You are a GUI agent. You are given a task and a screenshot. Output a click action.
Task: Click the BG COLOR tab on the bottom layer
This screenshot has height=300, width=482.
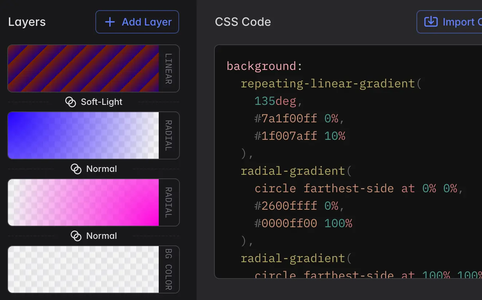(x=169, y=269)
